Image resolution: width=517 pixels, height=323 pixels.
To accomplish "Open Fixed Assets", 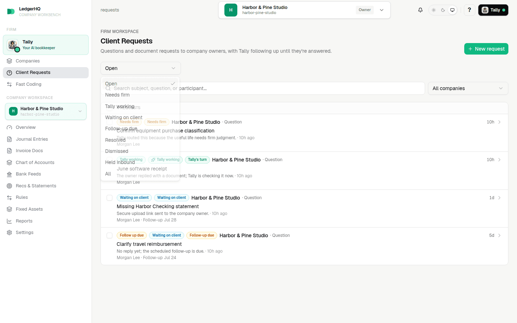I will click(46, 209).
